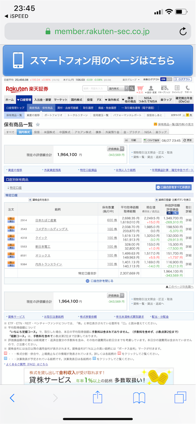Click the 印刷 print button
Image resolution: width=196 pixels, height=424 pixels.
(133, 140)
